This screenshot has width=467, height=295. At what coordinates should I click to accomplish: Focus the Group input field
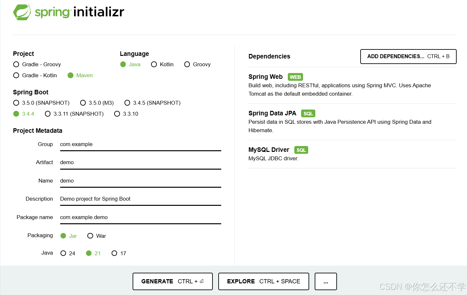coord(141,144)
